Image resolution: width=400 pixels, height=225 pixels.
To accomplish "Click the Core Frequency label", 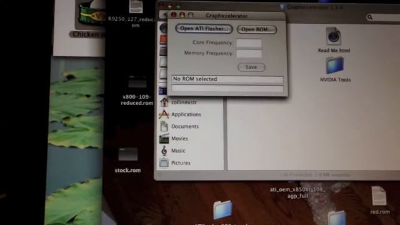I will (x=212, y=42).
